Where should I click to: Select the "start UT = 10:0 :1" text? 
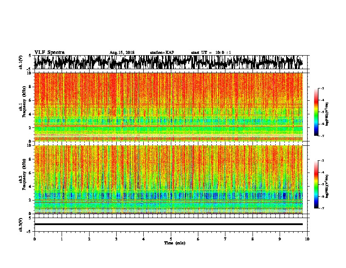[x=211, y=53]
